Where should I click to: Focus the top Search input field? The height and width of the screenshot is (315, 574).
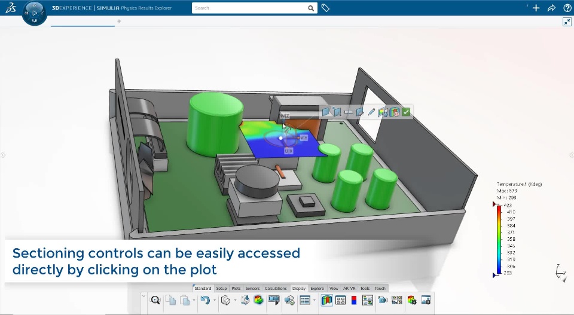click(x=250, y=8)
